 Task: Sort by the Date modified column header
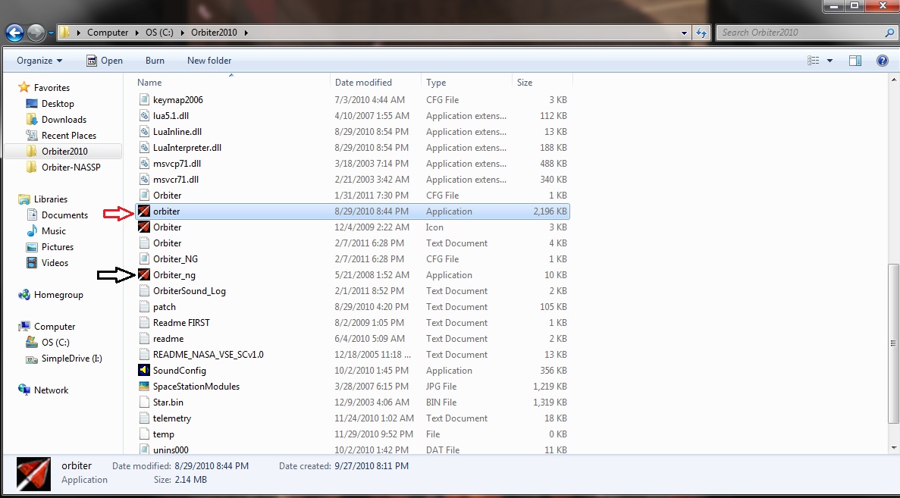click(x=363, y=83)
